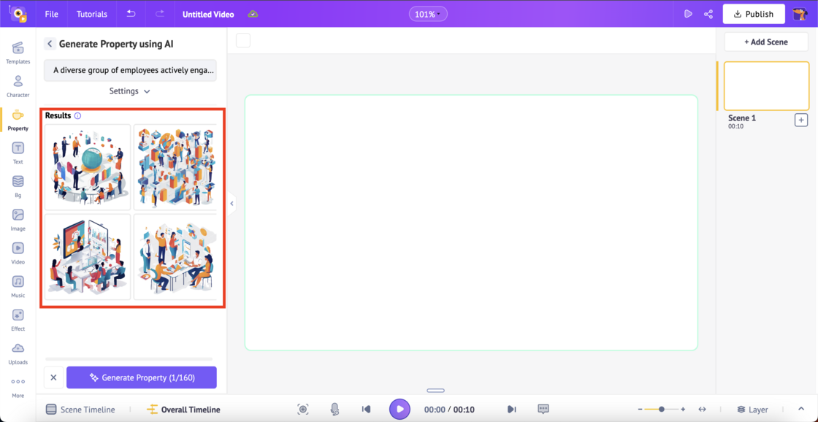
Task: Open the Templates panel
Action: pos(18,53)
